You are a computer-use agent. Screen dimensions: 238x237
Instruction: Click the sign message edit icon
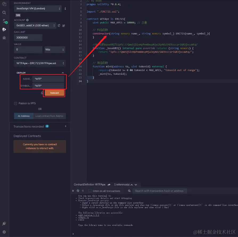pyautogui.click(x=64, y=26)
